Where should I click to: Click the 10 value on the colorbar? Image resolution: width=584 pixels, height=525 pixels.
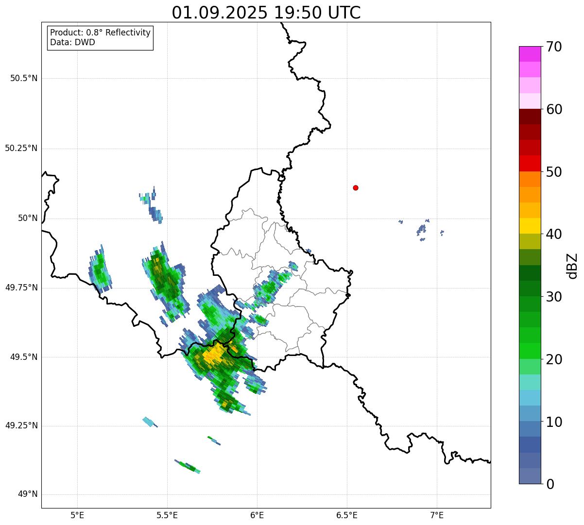coord(554,422)
